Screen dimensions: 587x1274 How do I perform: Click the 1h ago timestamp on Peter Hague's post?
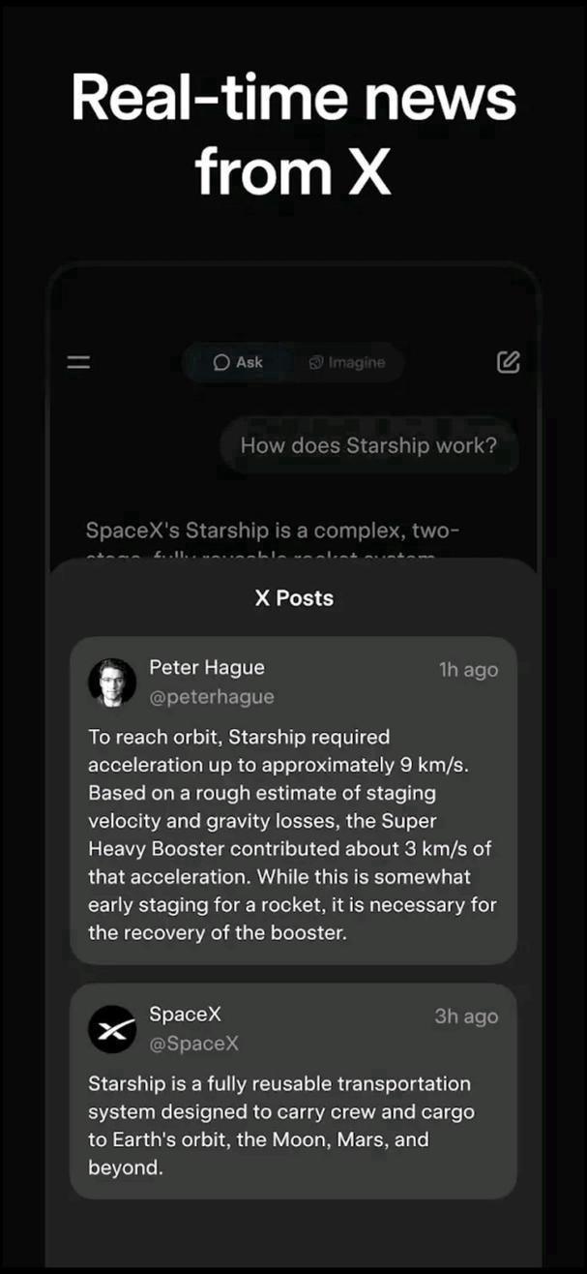pos(468,668)
